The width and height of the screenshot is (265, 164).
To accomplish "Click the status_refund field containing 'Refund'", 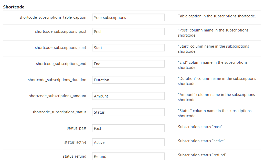I will click(128, 157).
